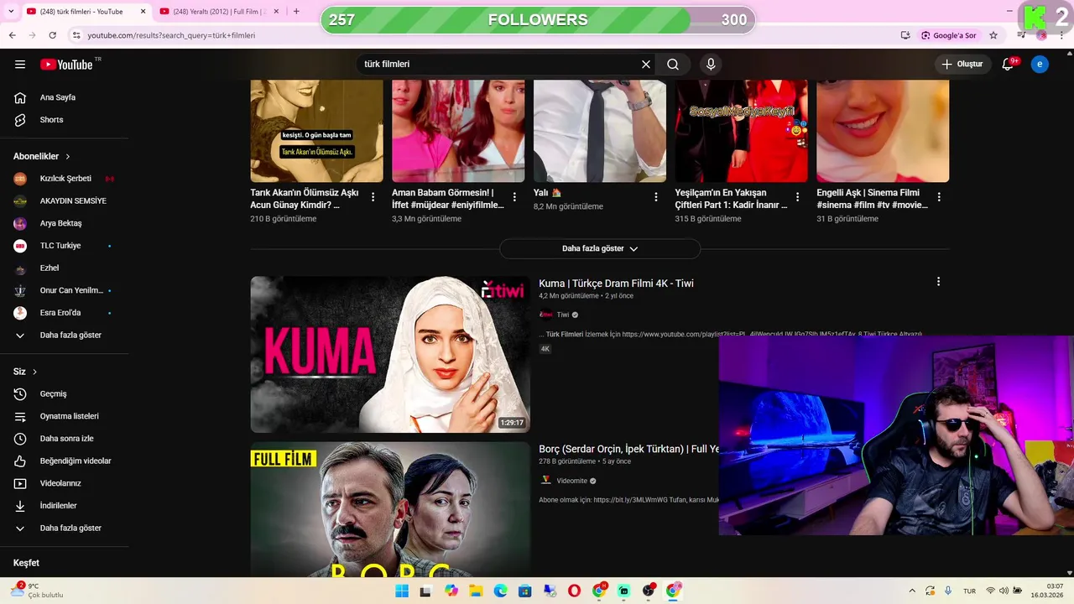The image size is (1074, 604).
Task: Click the magnifier search button
Action: (673, 65)
